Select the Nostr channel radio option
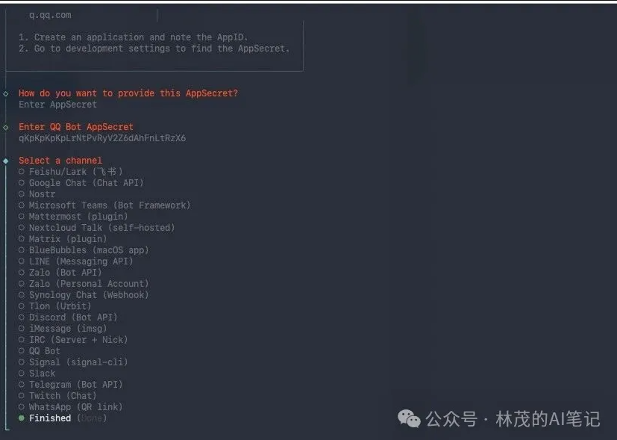617x440 pixels. [x=42, y=194]
